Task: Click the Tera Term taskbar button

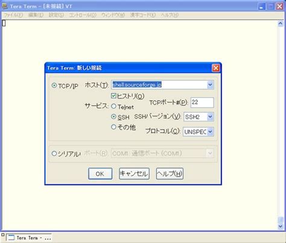Action: coord(29,238)
